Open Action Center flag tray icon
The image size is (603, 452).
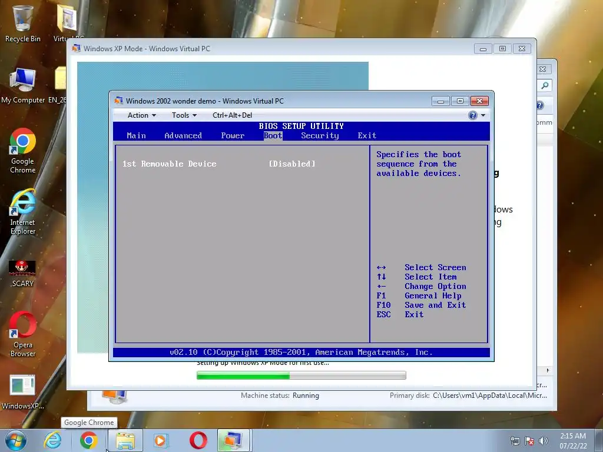click(529, 441)
